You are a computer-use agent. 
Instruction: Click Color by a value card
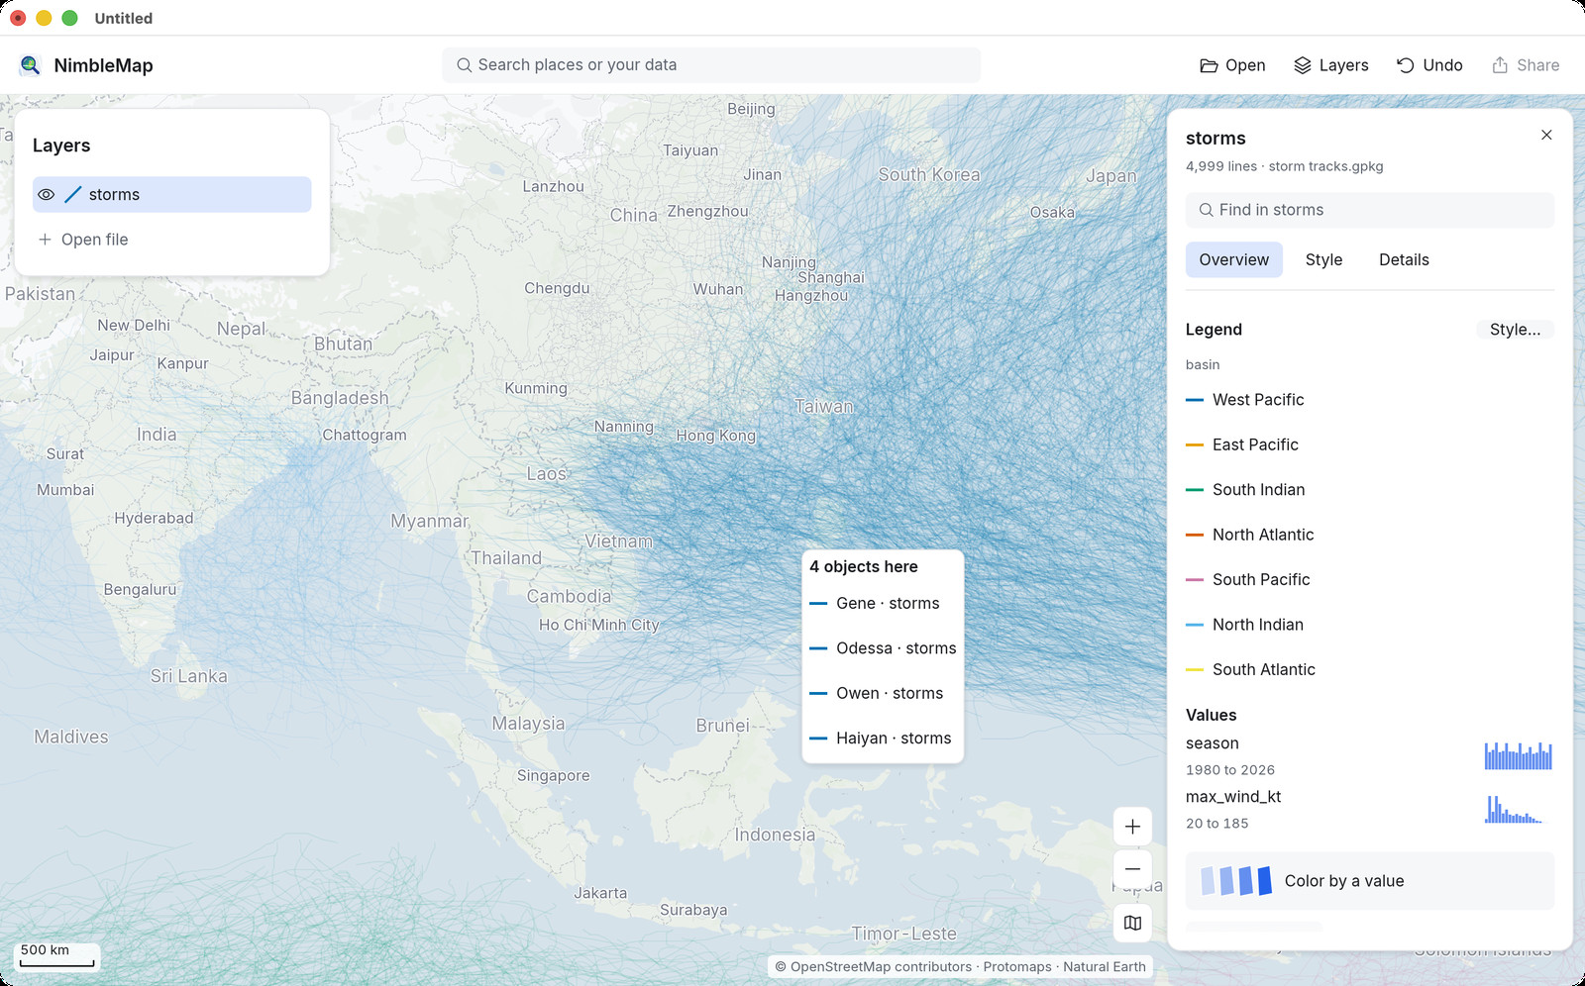(1370, 881)
